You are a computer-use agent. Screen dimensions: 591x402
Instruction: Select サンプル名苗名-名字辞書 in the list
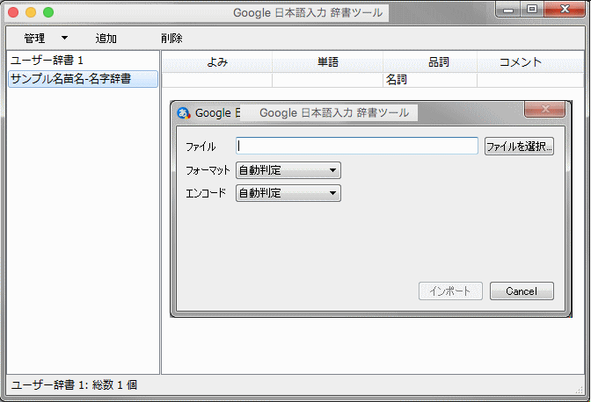(x=83, y=79)
